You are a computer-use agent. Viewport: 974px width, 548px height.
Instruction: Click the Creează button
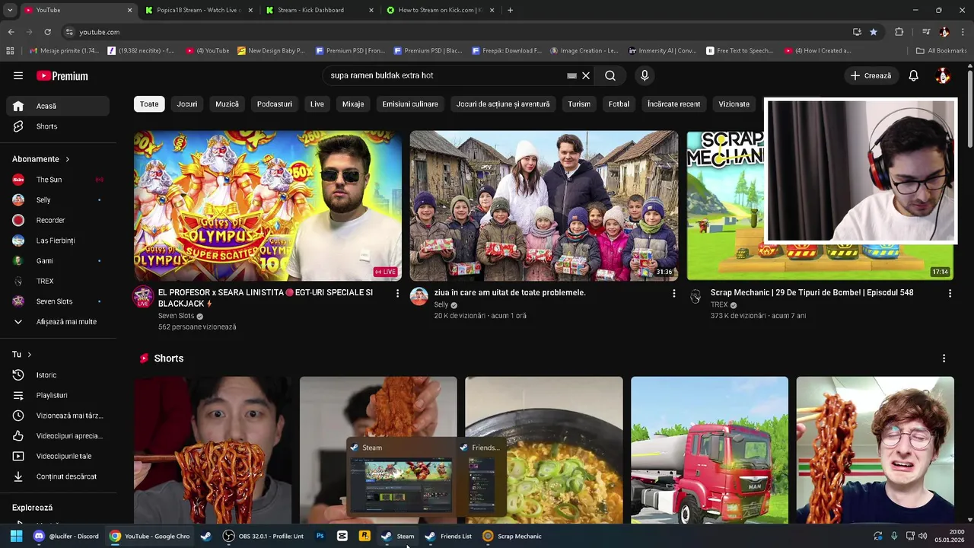[x=871, y=75]
